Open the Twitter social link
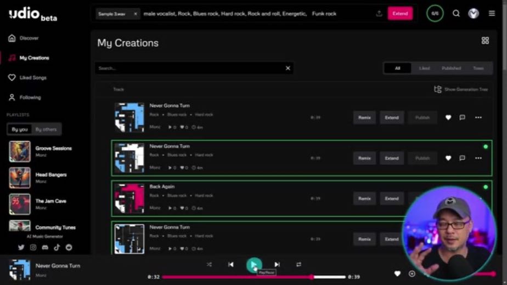507x285 pixels. (x=21, y=248)
